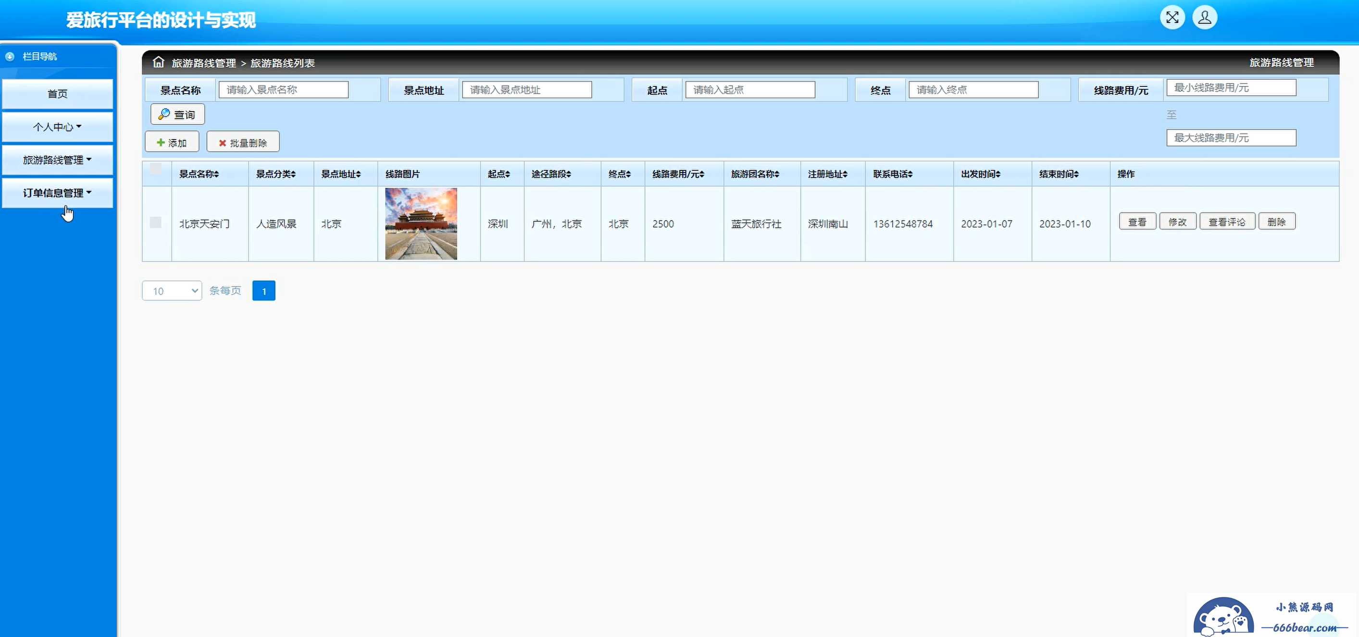Open the Tiananmen route image thumbnail

click(421, 223)
